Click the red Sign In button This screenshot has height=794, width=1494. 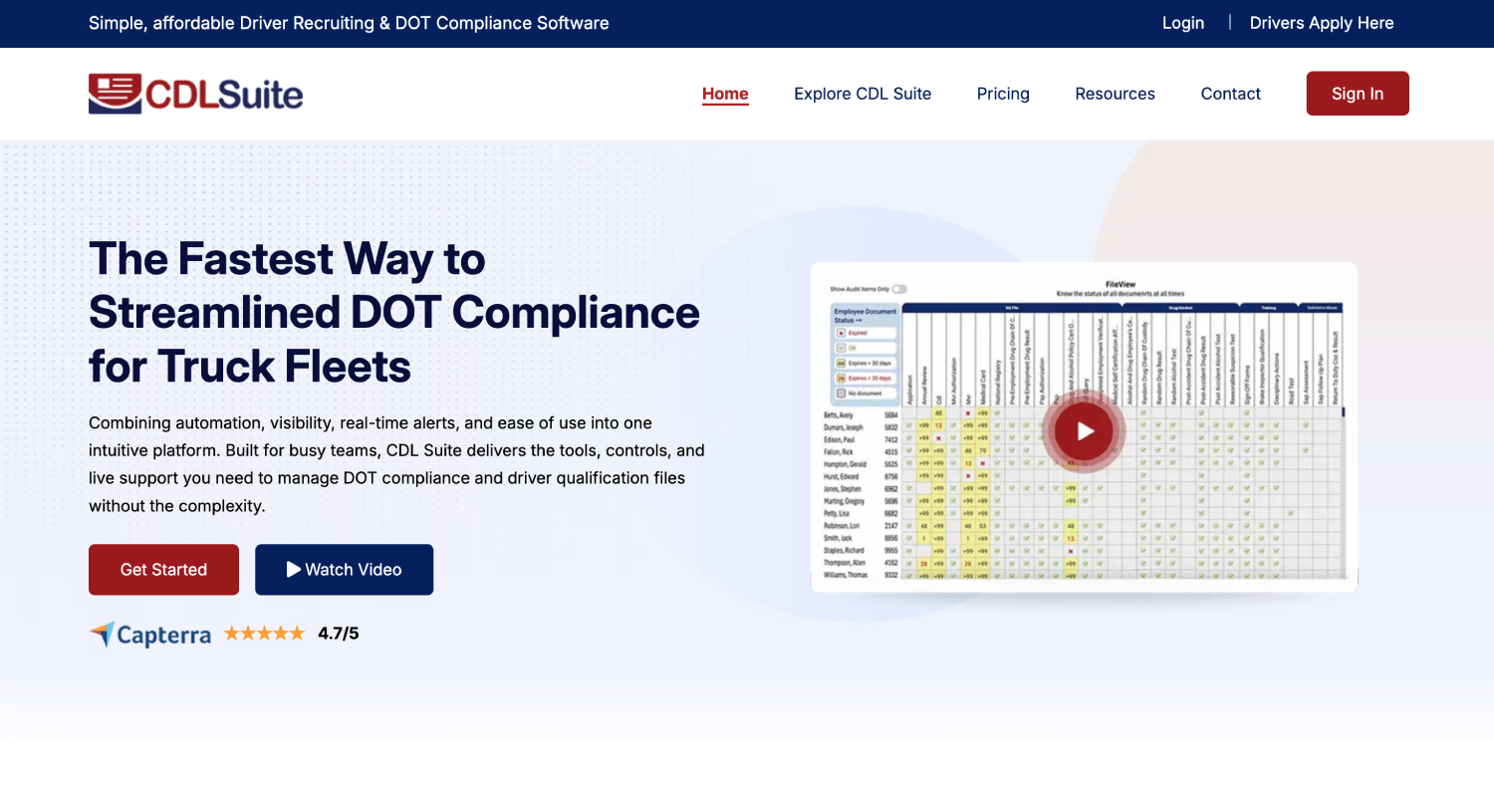coord(1358,94)
